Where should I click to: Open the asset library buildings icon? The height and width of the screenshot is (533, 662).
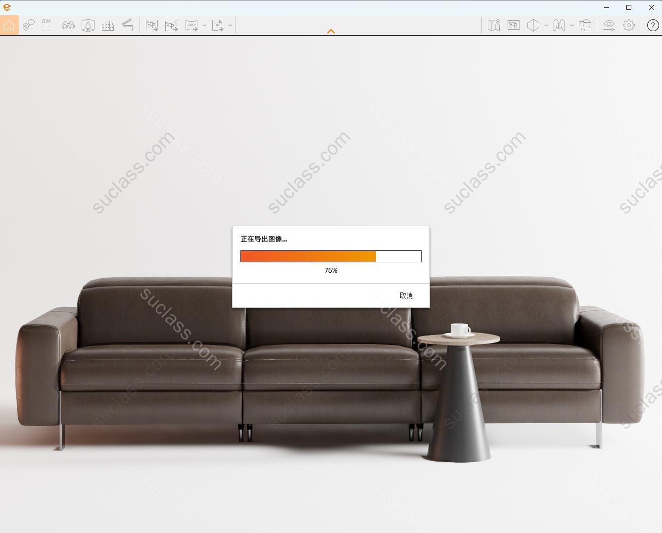click(x=107, y=25)
